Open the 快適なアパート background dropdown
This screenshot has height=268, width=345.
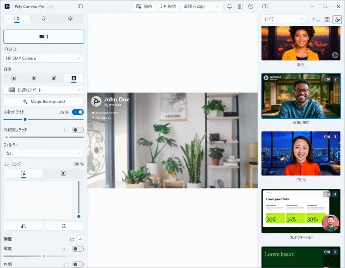pos(44,90)
